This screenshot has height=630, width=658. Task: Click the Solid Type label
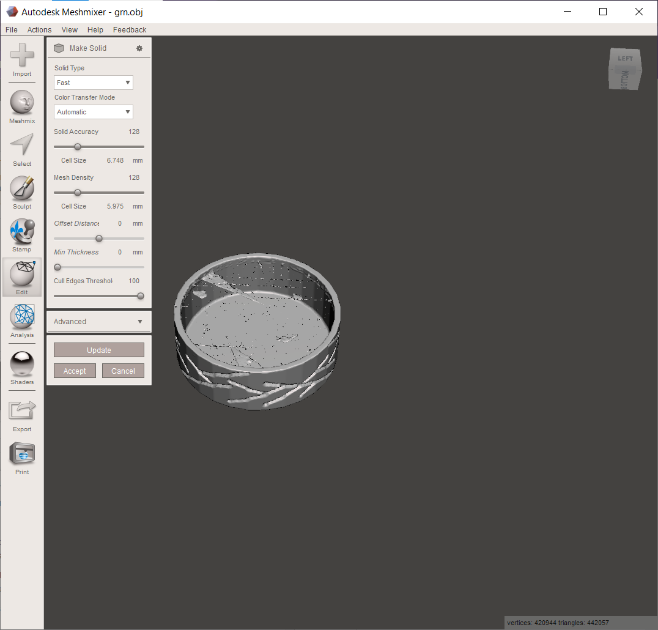(x=69, y=68)
